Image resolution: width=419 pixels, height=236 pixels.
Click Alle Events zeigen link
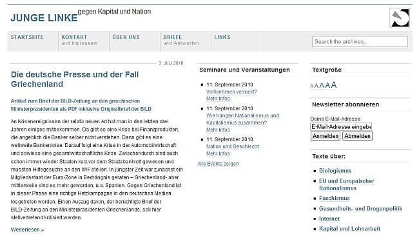[x=218, y=164]
